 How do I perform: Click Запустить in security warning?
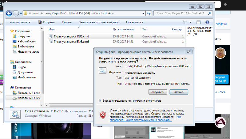pyautogui.click(x=158, y=92)
